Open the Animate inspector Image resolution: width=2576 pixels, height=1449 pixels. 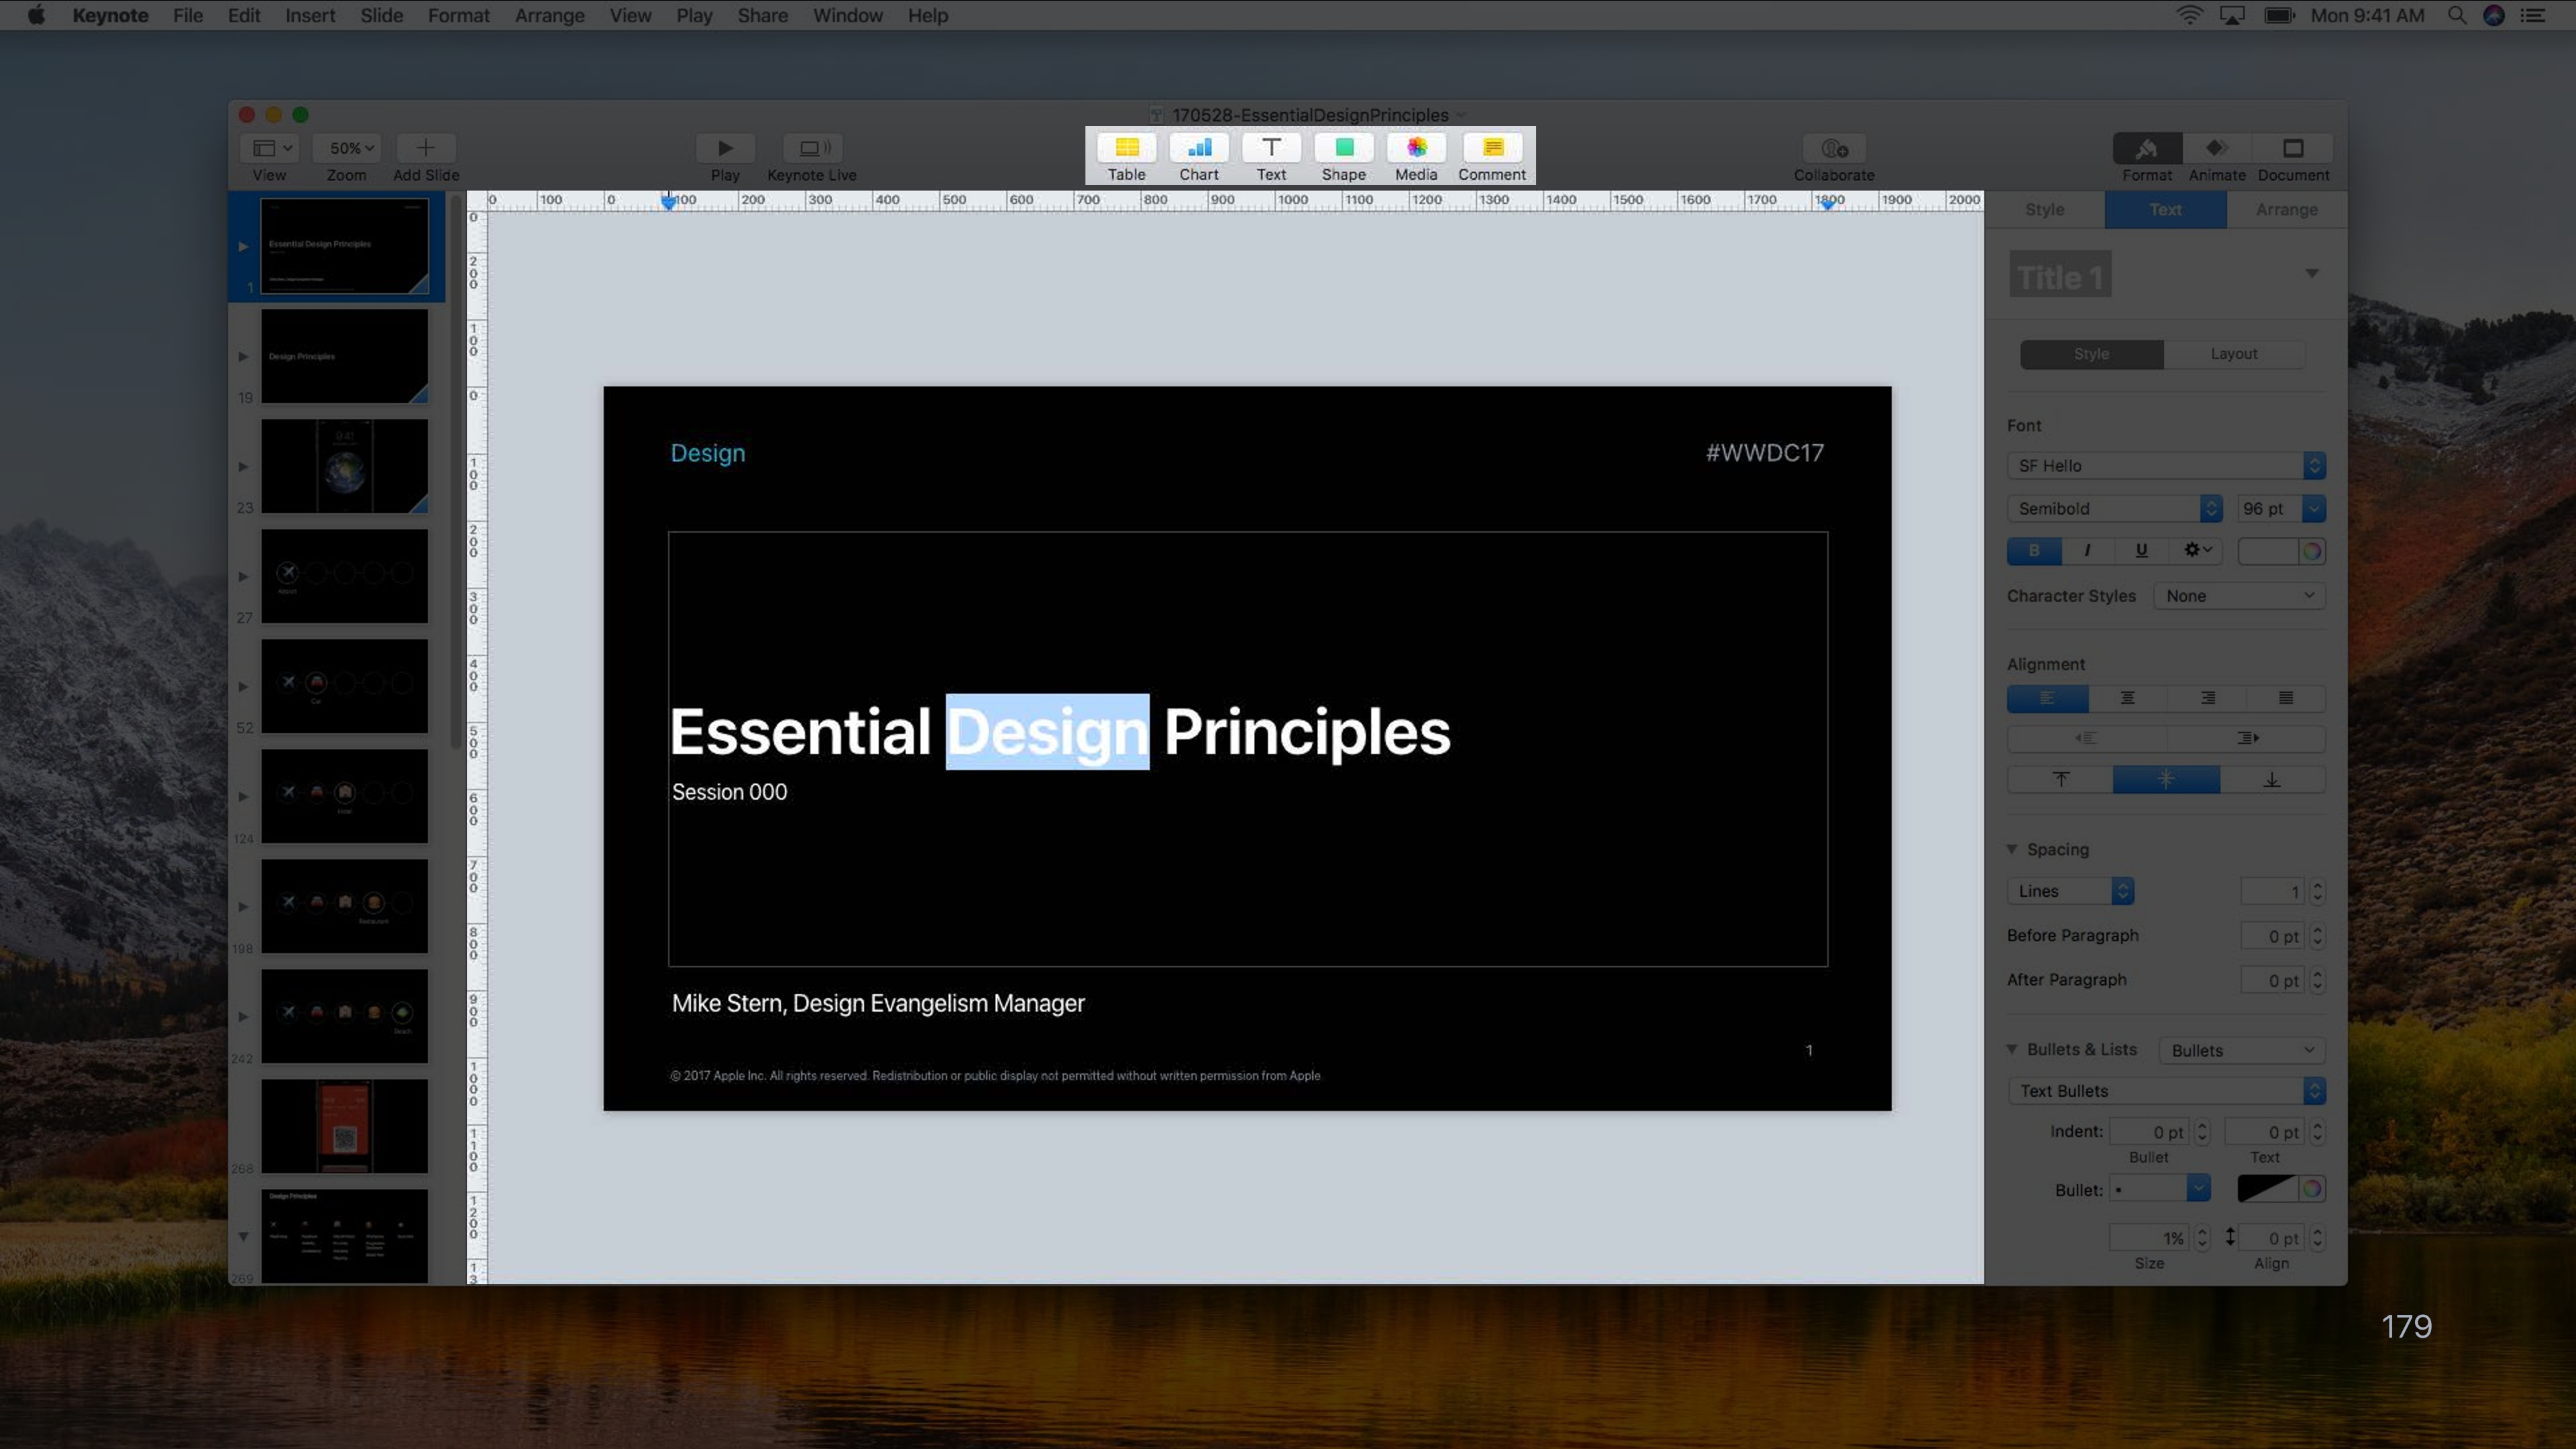click(x=2216, y=148)
